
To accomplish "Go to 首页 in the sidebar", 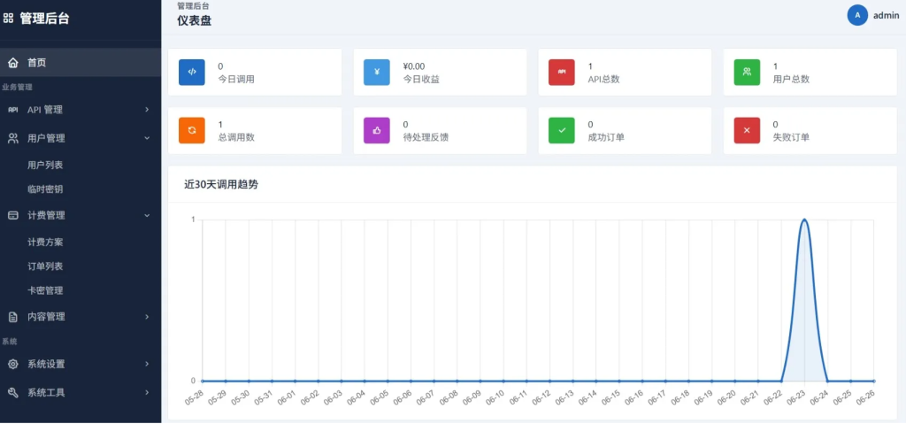I will pos(81,63).
